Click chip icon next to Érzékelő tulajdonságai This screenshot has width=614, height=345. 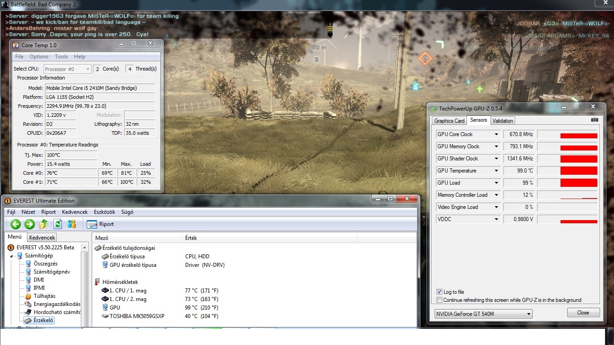pos(98,248)
